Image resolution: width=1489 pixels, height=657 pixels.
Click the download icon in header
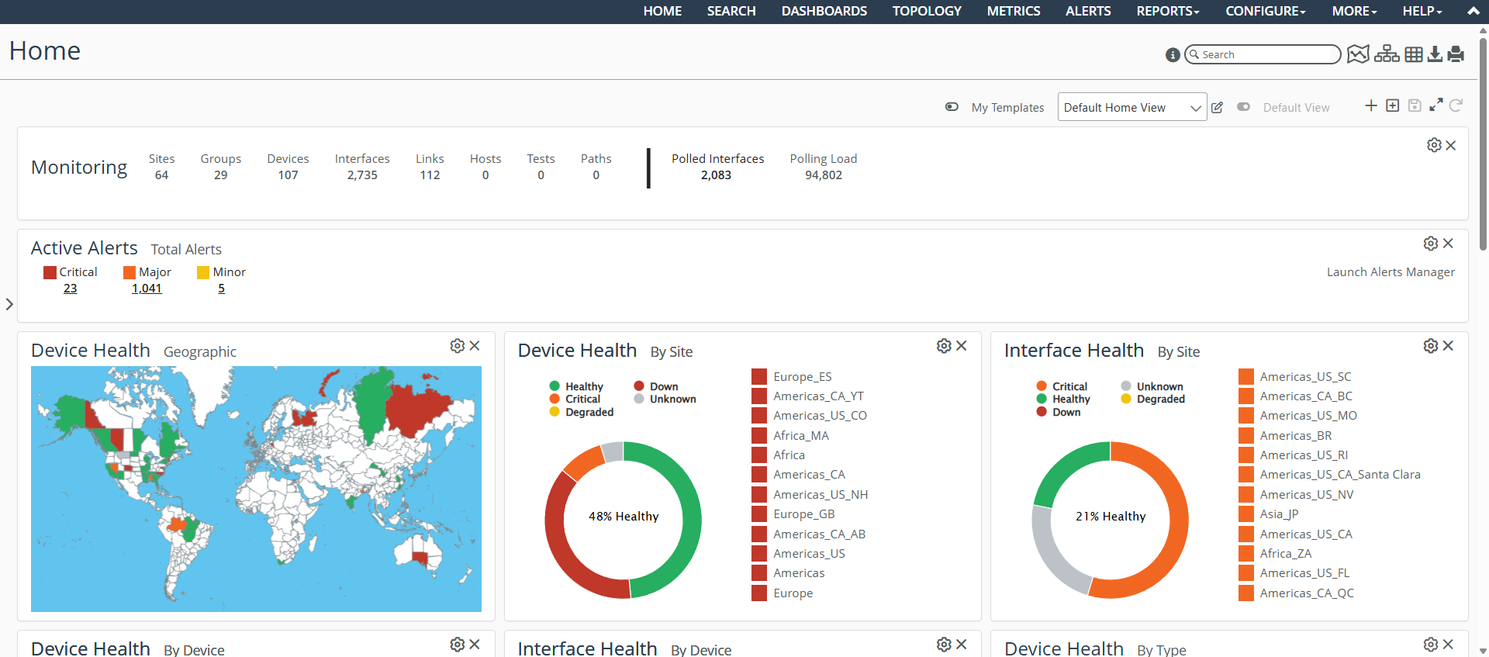pyautogui.click(x=1435, y=54)
